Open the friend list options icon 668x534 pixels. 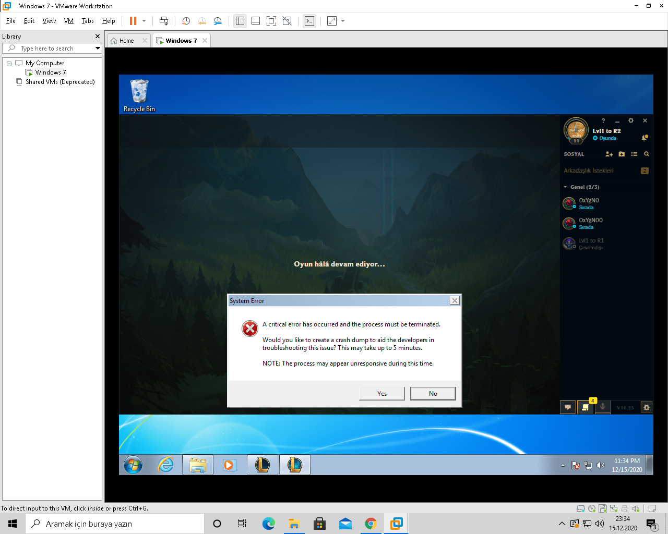(x=634, y=154)
